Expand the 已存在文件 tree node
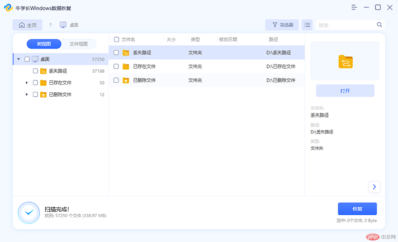 (x=27, y=83)
